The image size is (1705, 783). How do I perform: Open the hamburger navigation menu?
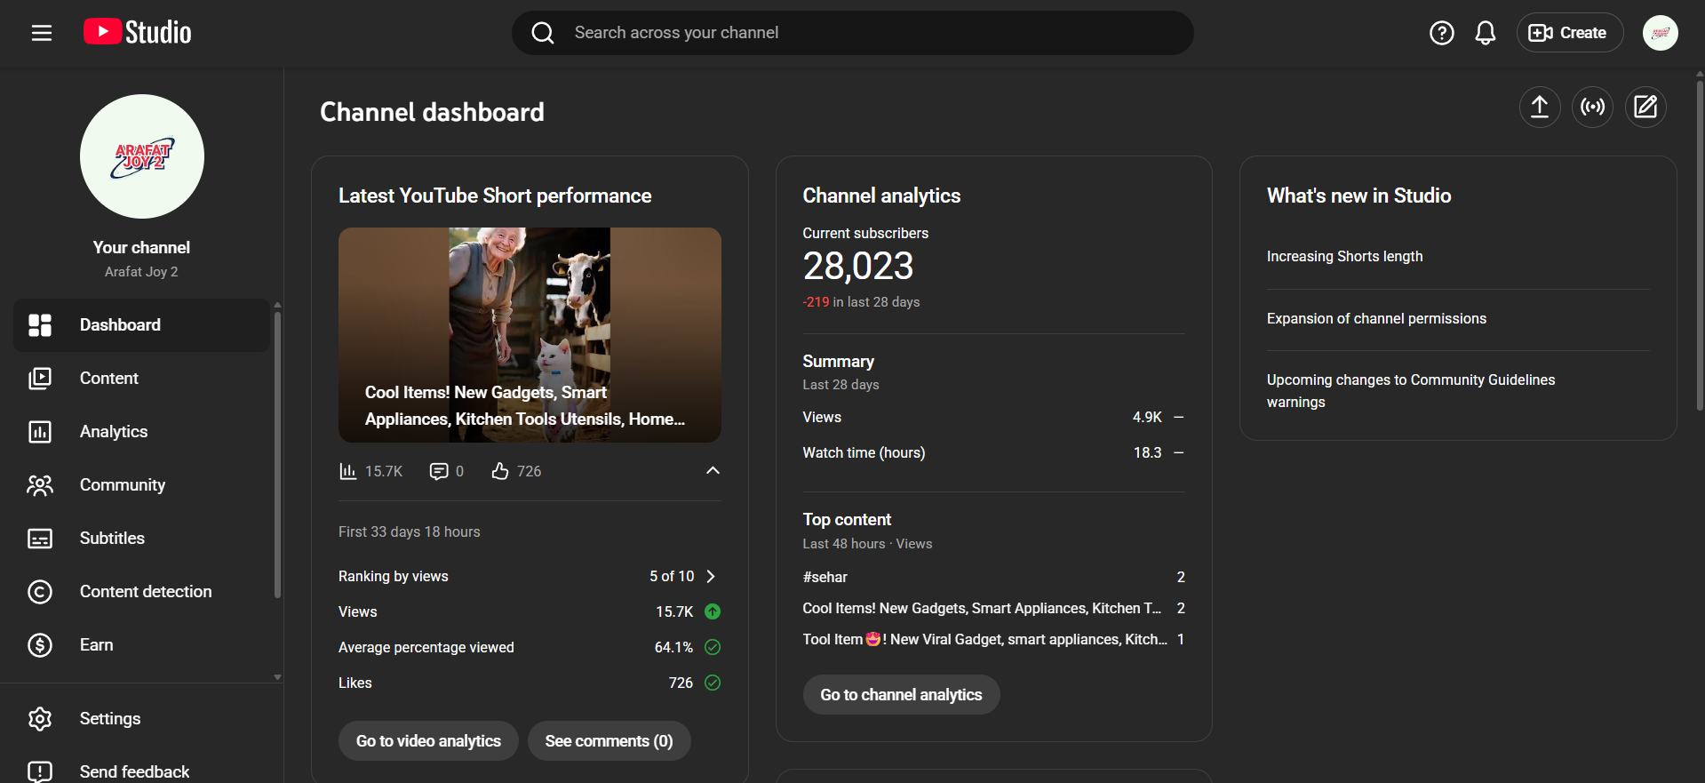(42, 33)
